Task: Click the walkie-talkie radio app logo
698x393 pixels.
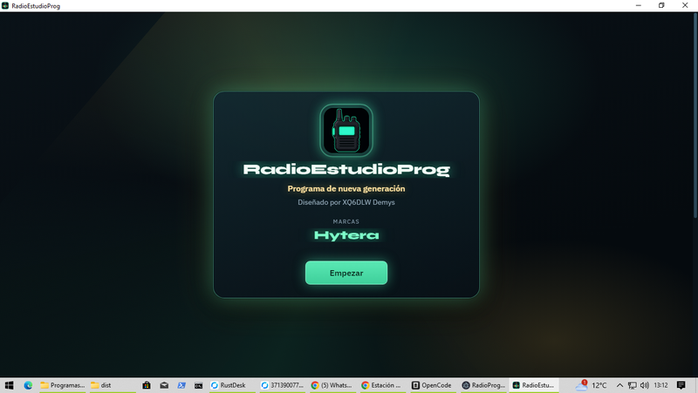Action: (x=346, y=130)
